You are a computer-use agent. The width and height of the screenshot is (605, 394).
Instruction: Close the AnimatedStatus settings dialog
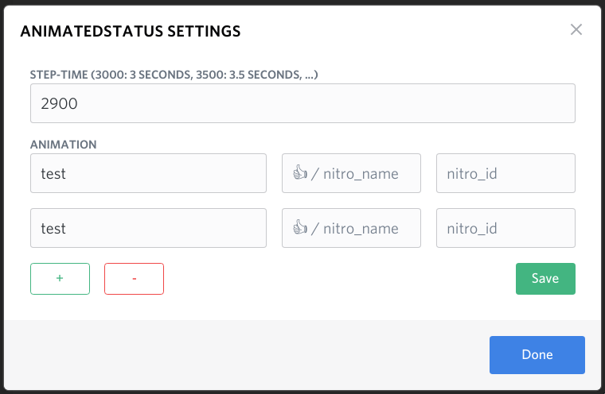[x=576, y=29]
